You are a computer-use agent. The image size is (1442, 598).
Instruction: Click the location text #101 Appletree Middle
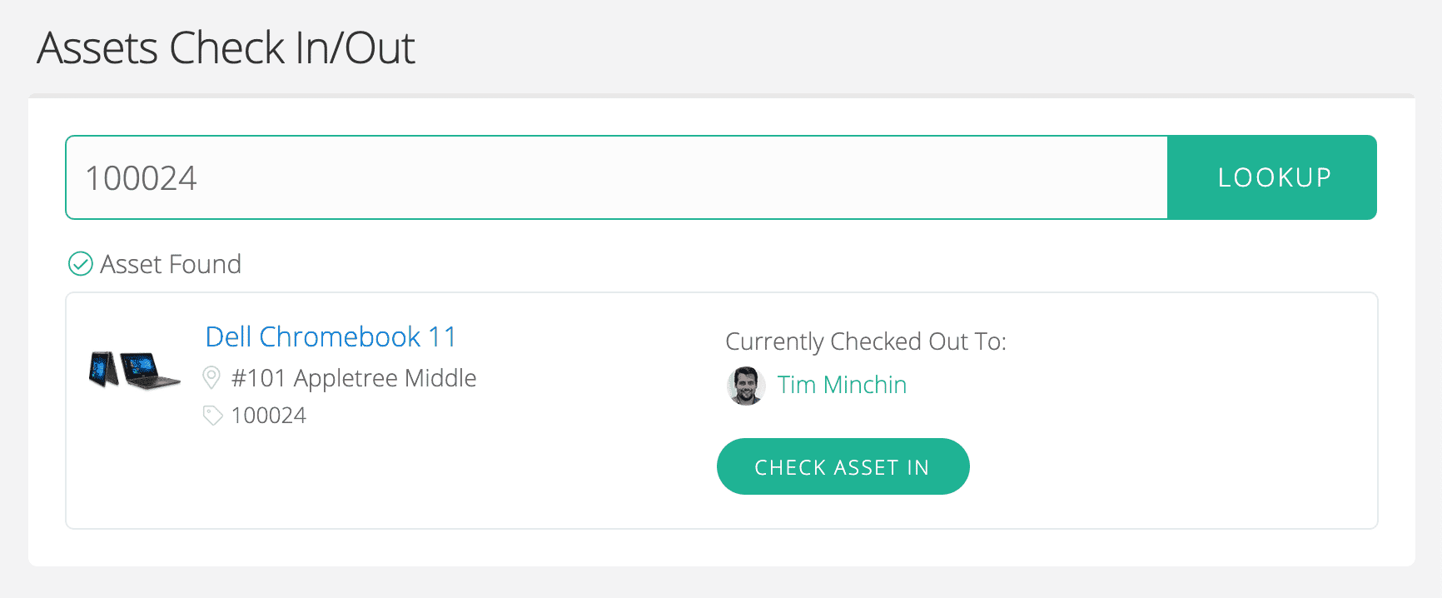(353, 377)
